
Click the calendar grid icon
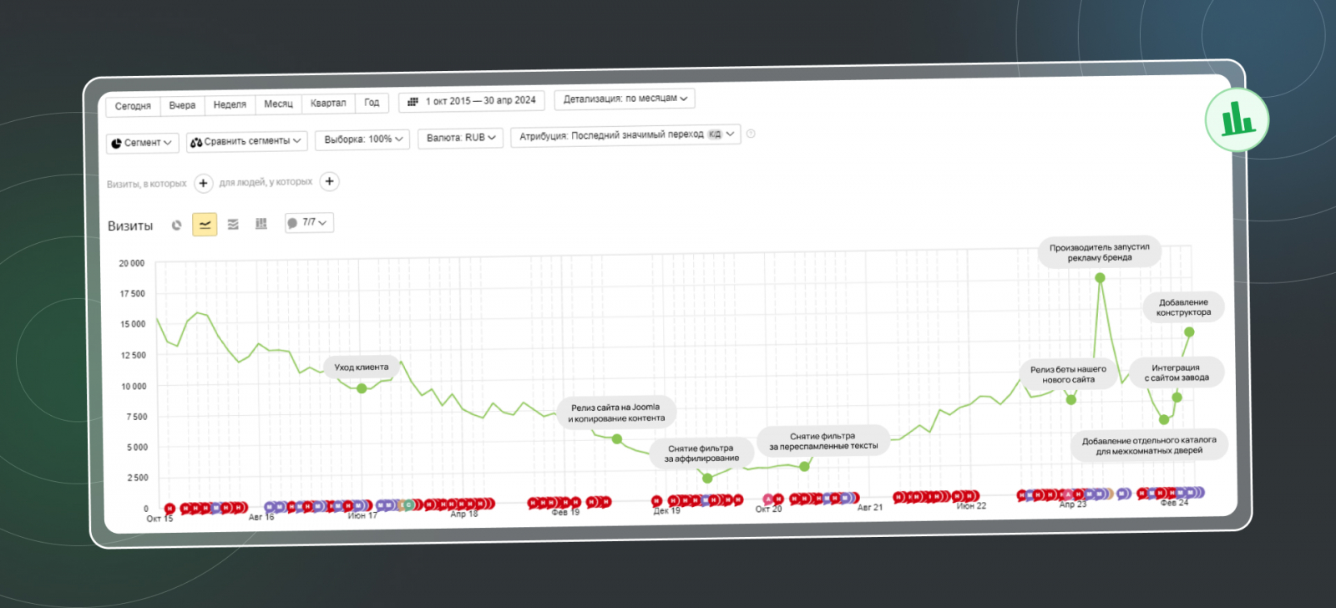pos(412,102)
